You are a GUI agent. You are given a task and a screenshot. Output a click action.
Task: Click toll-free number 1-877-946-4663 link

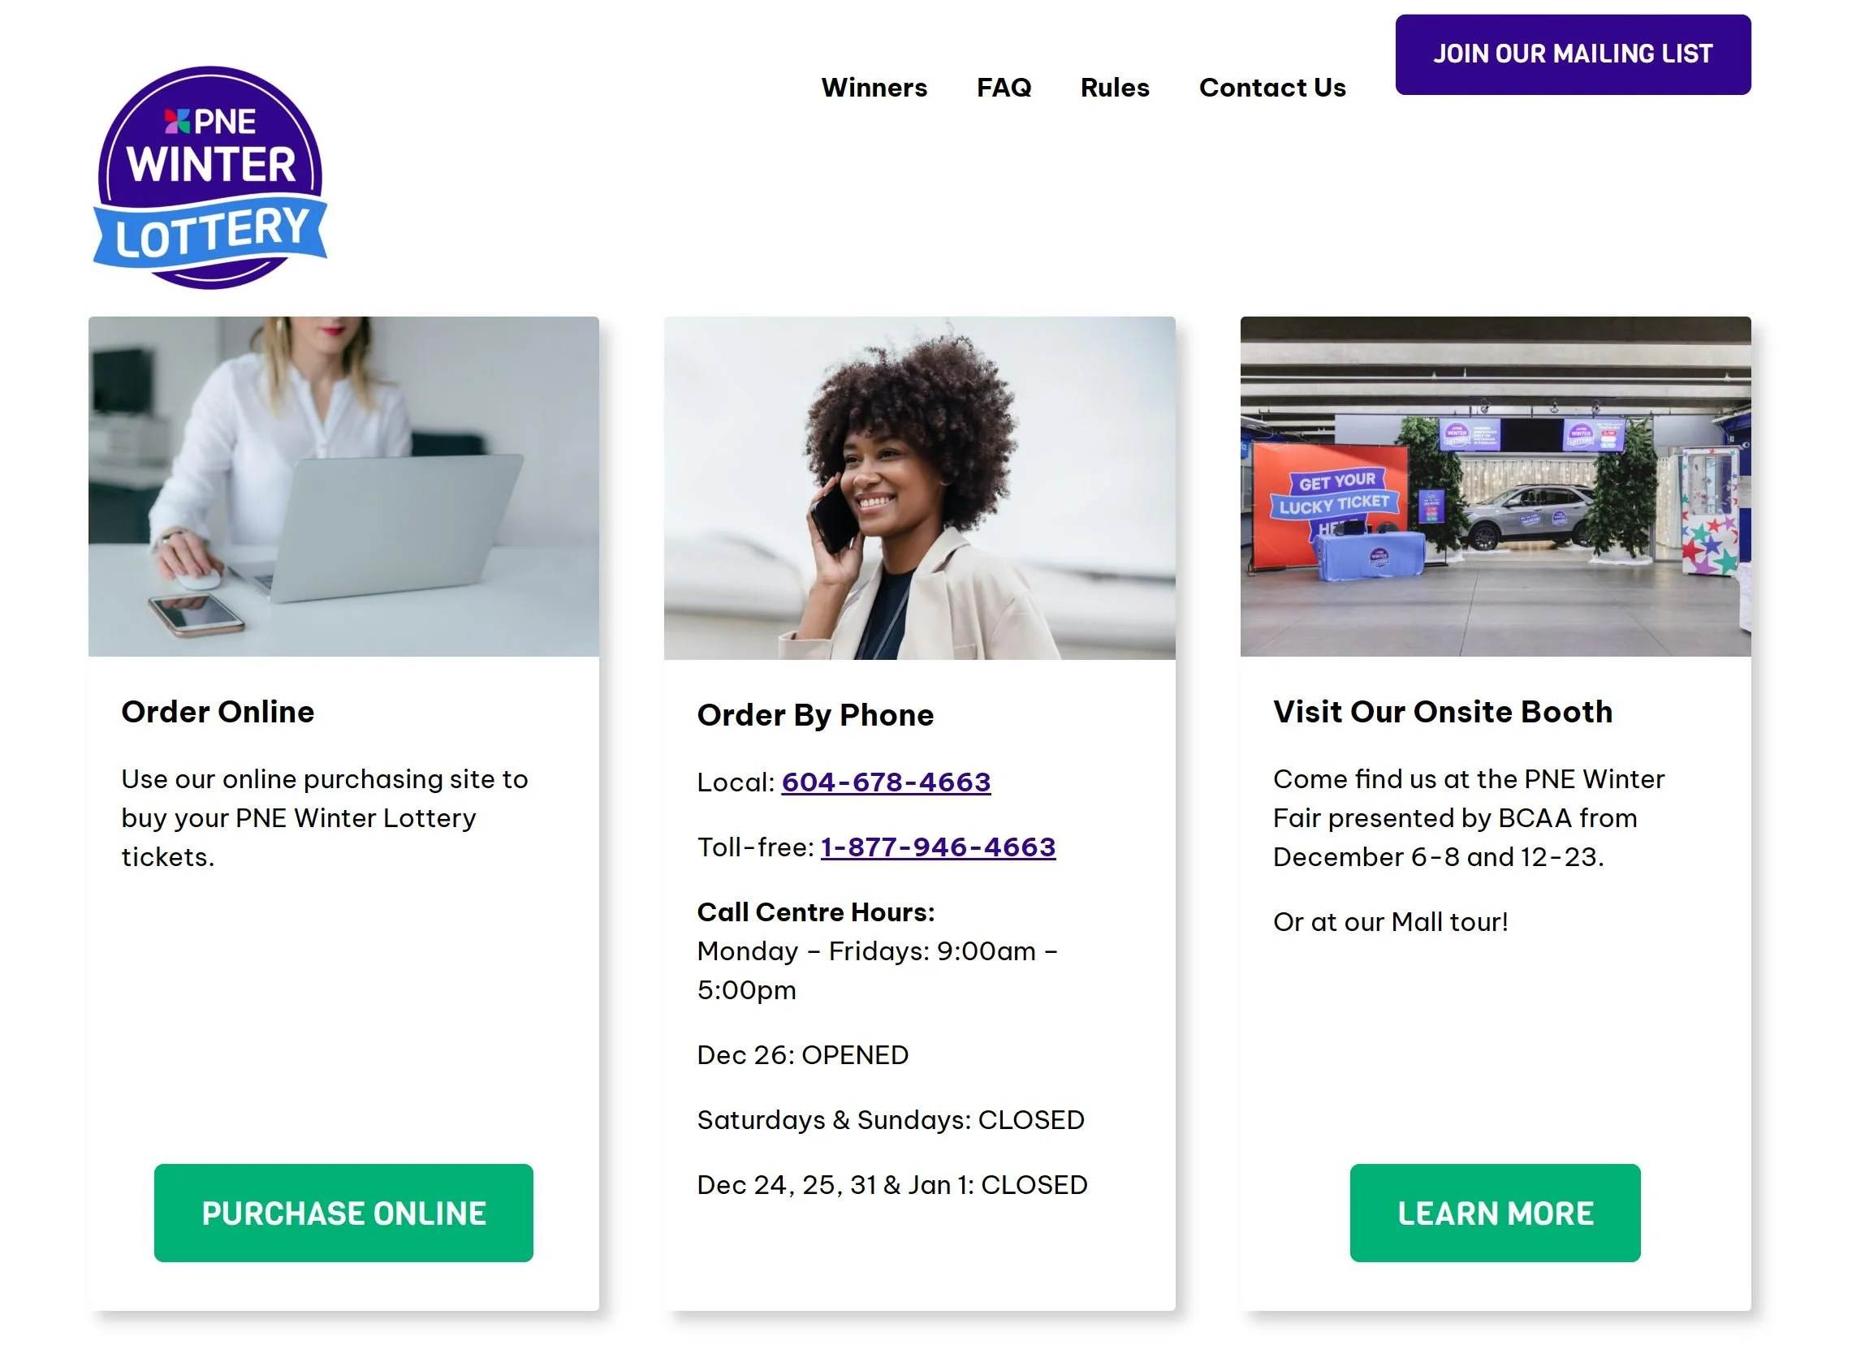(939, 847)
